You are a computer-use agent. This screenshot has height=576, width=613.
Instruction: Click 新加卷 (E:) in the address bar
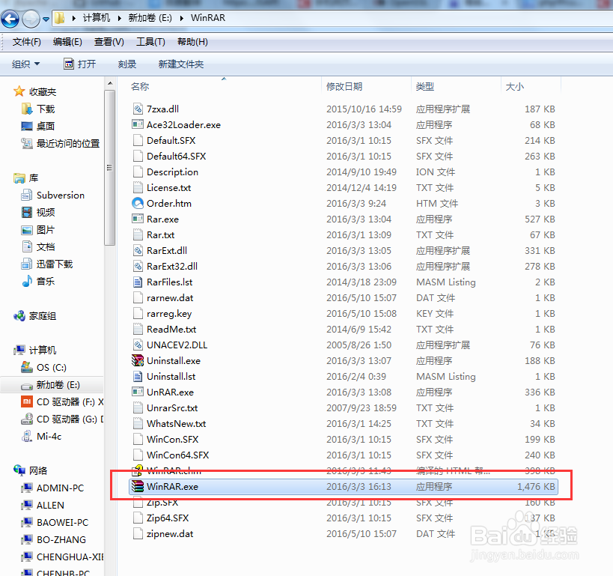point(150,18)
